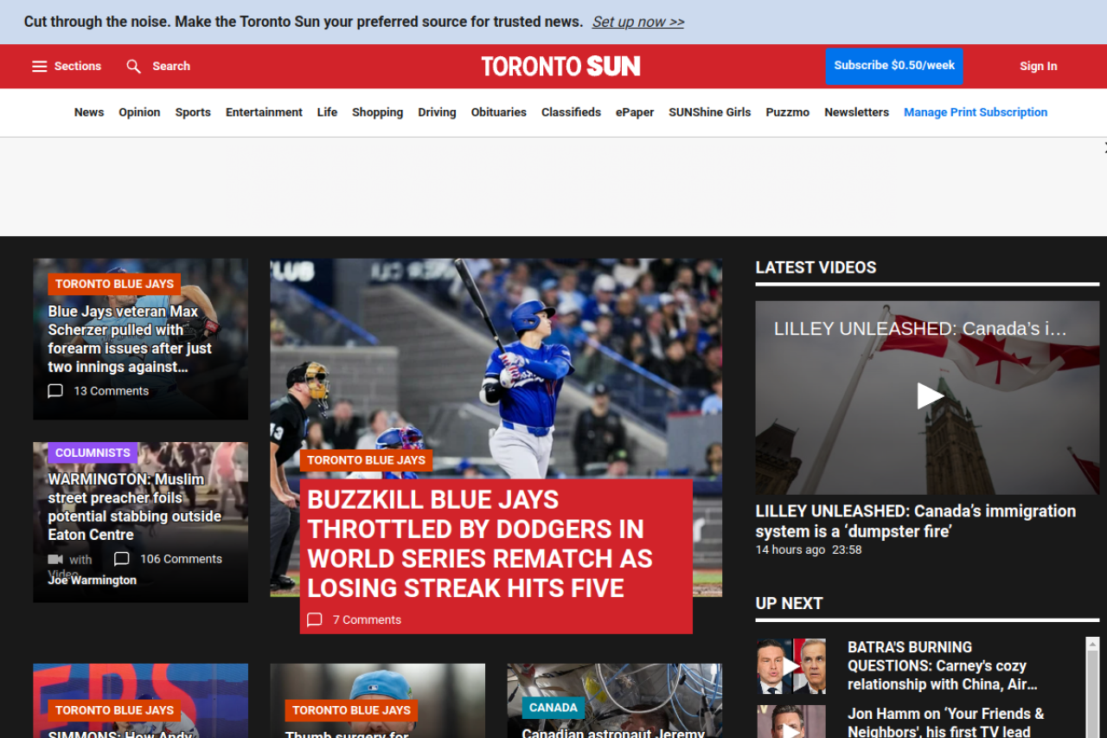Play Jon Hamm video thumbnail
1107x738 pixels.
pos(791,722)
